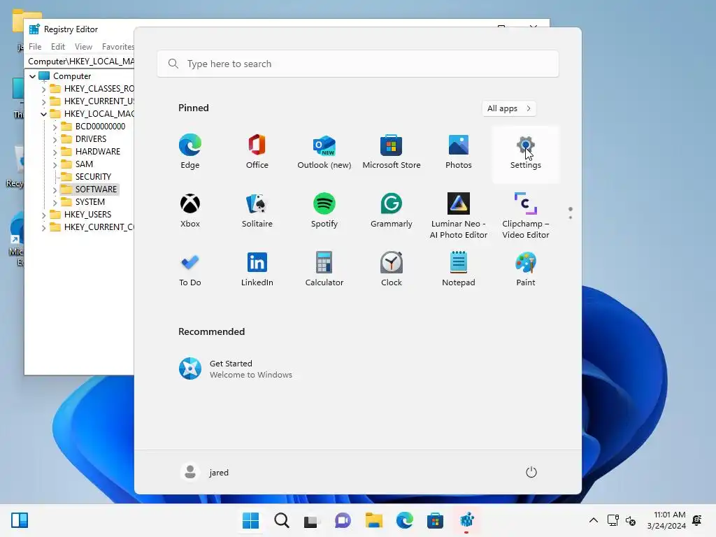The height and width of the screenshot is (537, 716).
Task: Open the Edge pinned app
Action: pyautogui.click(x=190, y=152)
